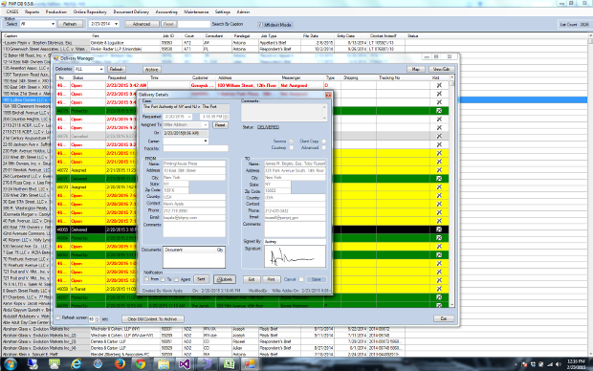Click the Archive button in Delivery Manager
The height and width of the screenshot is (371, 593).
(x=152, y=69)
